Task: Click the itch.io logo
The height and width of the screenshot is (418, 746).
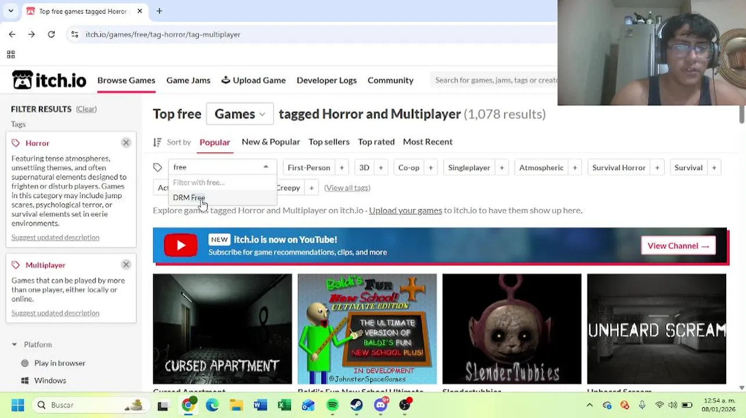Action: click(x=49, y=80)
